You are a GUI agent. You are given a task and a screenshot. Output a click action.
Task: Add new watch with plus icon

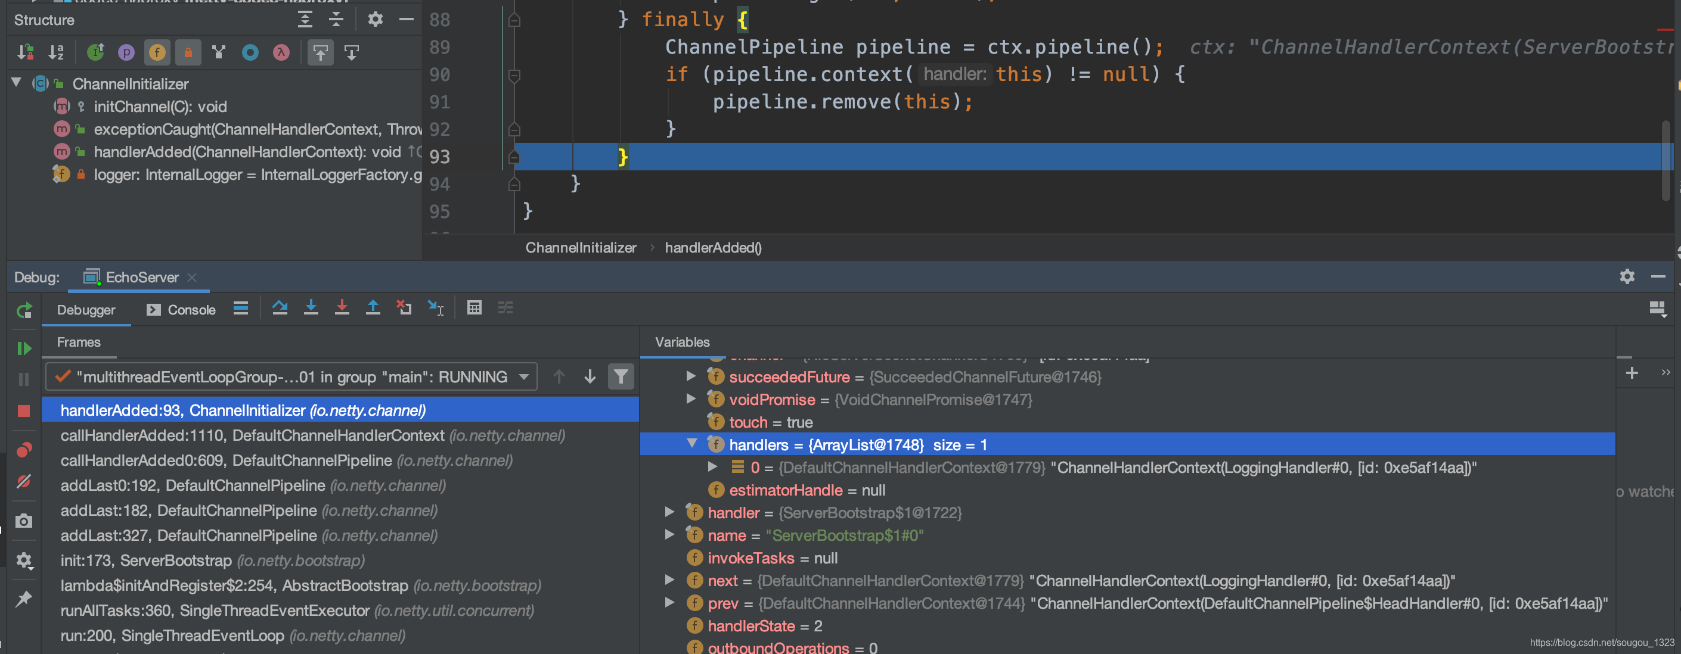(x=1632, y=373)
